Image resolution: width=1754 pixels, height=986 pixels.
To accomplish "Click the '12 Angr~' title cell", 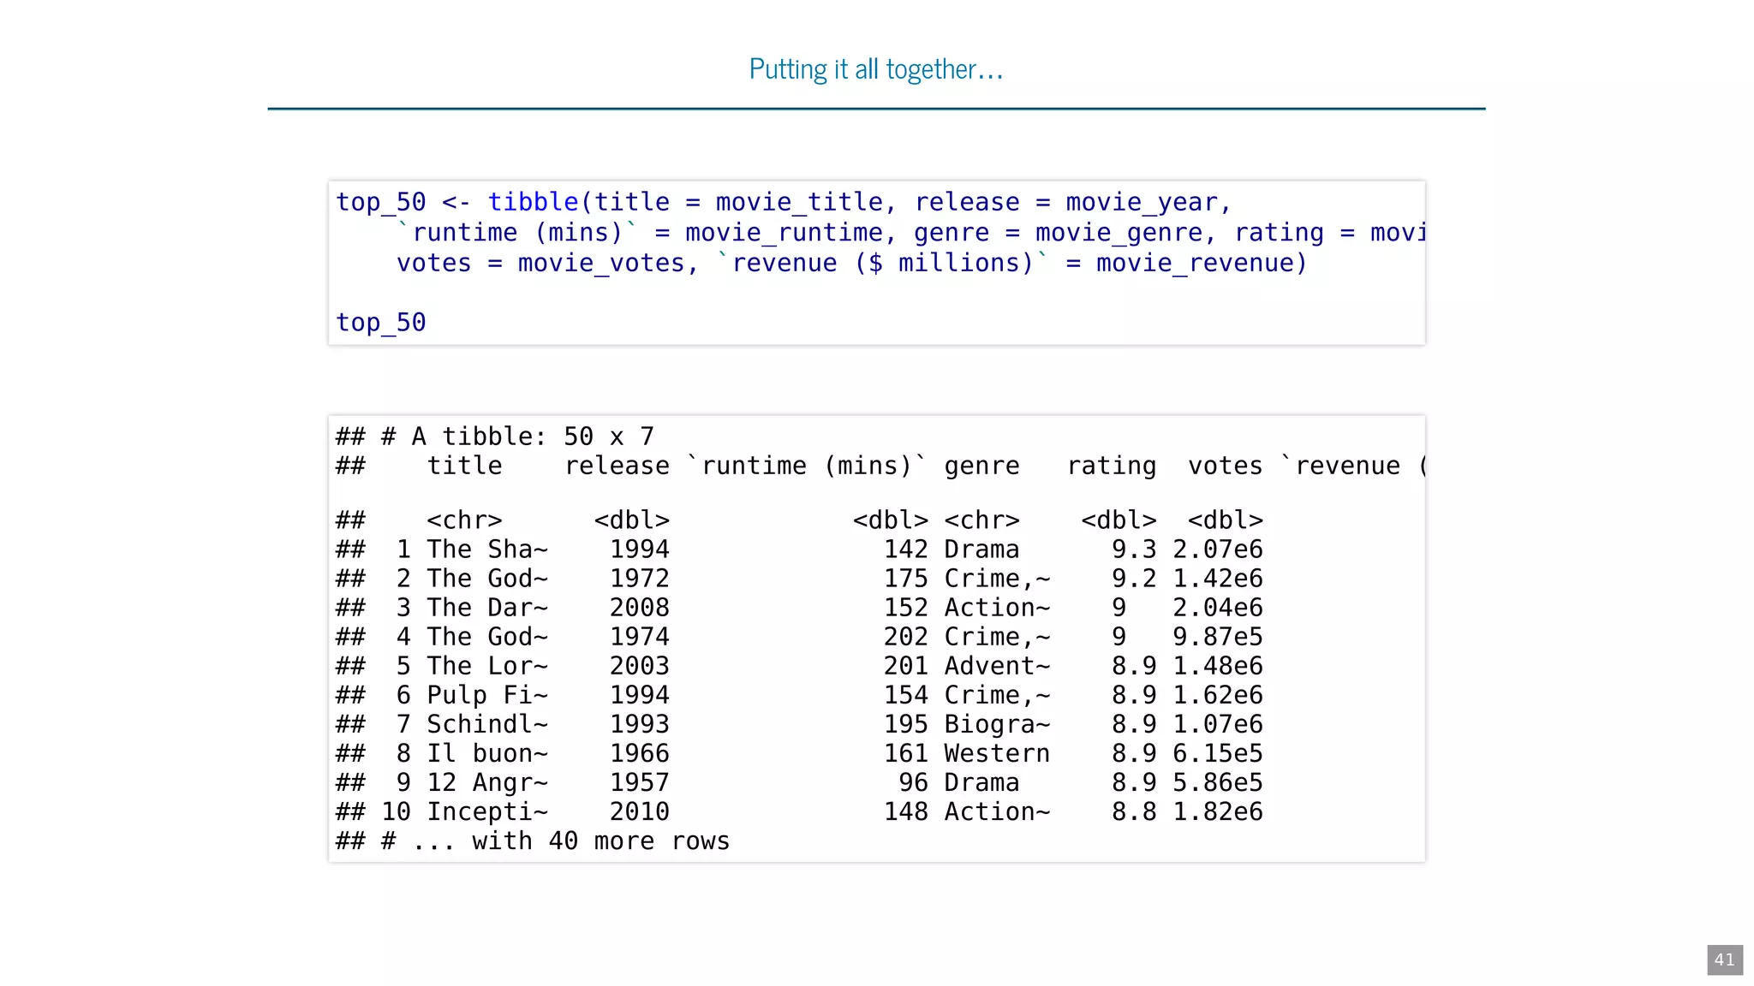I will coord(487,782).
